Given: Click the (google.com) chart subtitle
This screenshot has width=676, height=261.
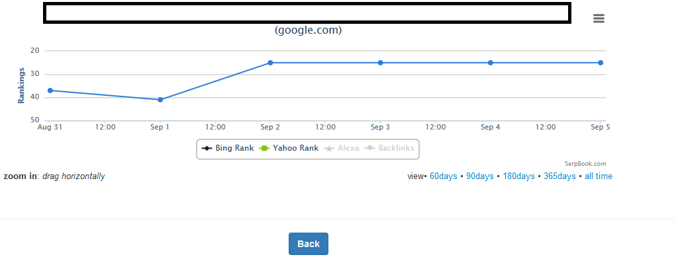Looking at the screenshot, I should point(308,30).
